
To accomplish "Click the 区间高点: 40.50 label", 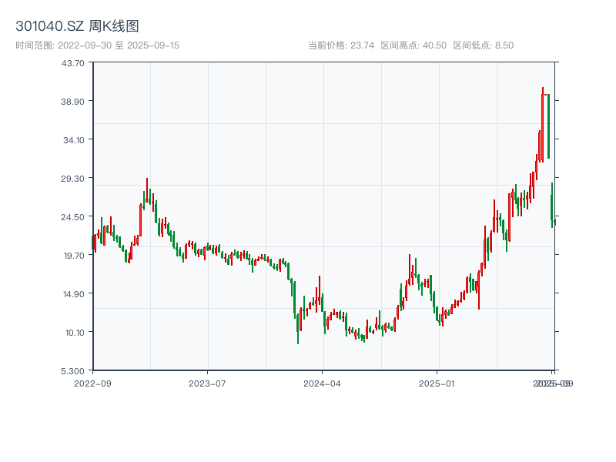I will (x=413, y=45).
